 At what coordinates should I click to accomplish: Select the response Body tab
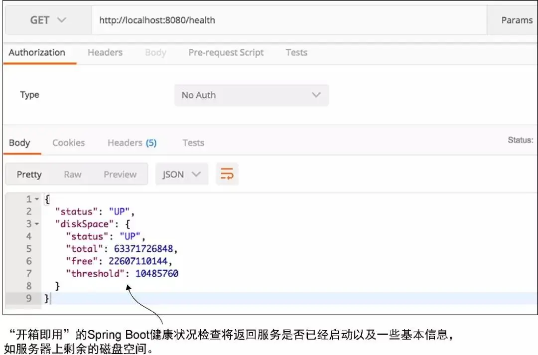tap(19, 143)
